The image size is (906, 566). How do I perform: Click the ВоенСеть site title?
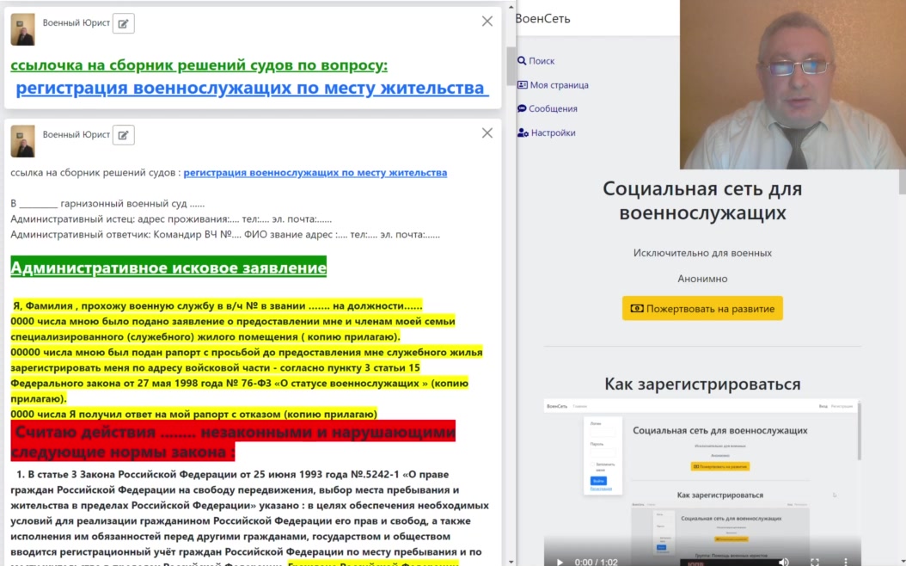pyautogui.click(x=542, y=19)
